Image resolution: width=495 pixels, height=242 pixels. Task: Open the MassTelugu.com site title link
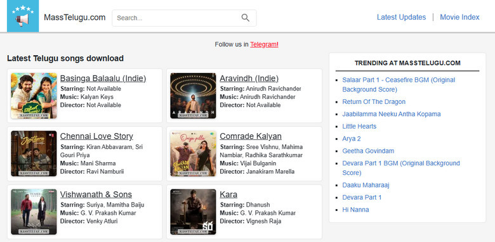[x=74, y=17]
